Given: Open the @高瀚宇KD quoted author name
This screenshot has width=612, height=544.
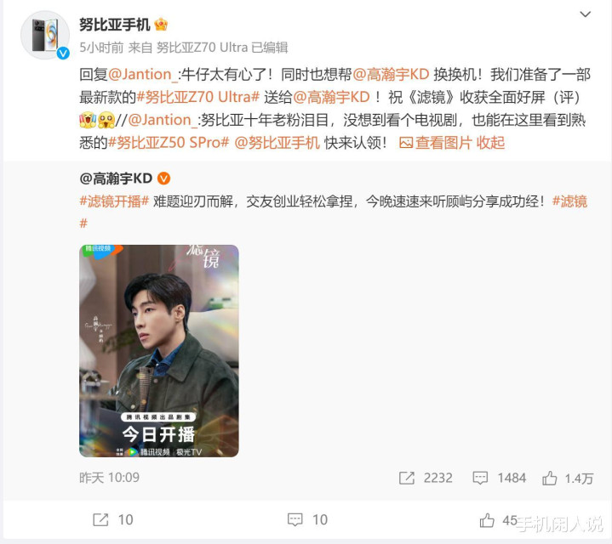Looking at the screenshot, I should pyautogui.click(x=116, y=178).
